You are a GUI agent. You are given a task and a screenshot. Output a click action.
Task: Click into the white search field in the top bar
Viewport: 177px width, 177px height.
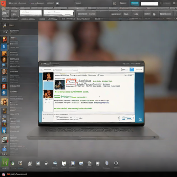pyautogui.click(x=149, y=4)
